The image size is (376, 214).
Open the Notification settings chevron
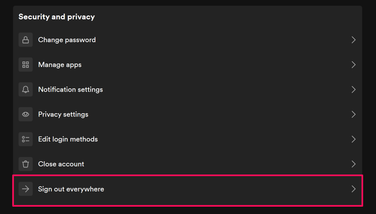pyautogui.click(x=354, y=90)
